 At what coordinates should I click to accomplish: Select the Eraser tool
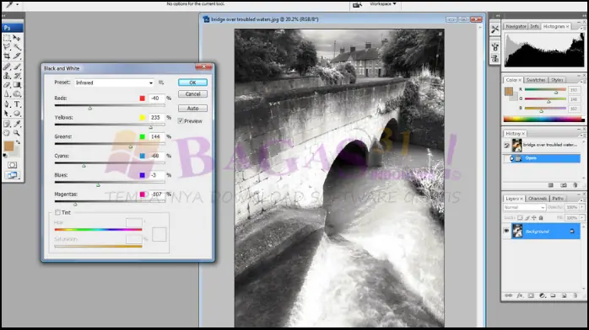pos(7,85)
